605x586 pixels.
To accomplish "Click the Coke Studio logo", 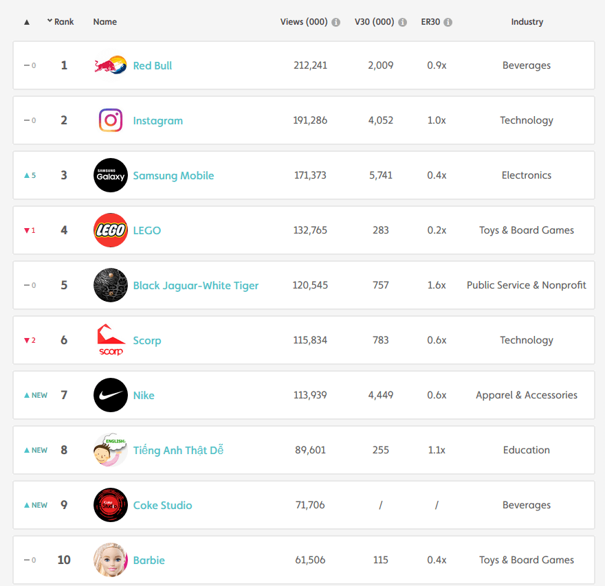I will [x=111, y=505].
